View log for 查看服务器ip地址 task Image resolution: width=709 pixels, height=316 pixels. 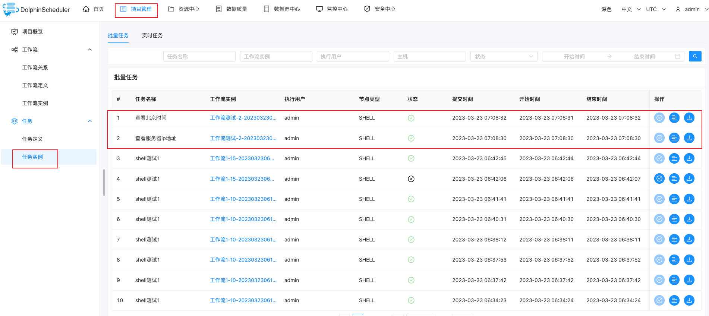point(674,138)
